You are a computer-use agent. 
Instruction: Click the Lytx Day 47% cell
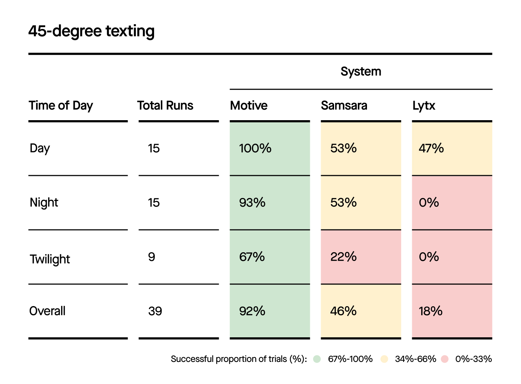[x=452, y=148]
